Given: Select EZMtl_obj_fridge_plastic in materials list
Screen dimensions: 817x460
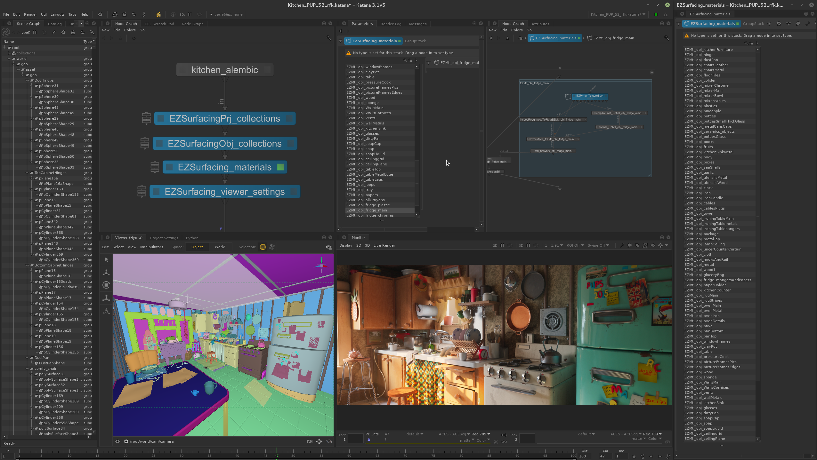Looking at the screenshot, I should click(368, 205).
